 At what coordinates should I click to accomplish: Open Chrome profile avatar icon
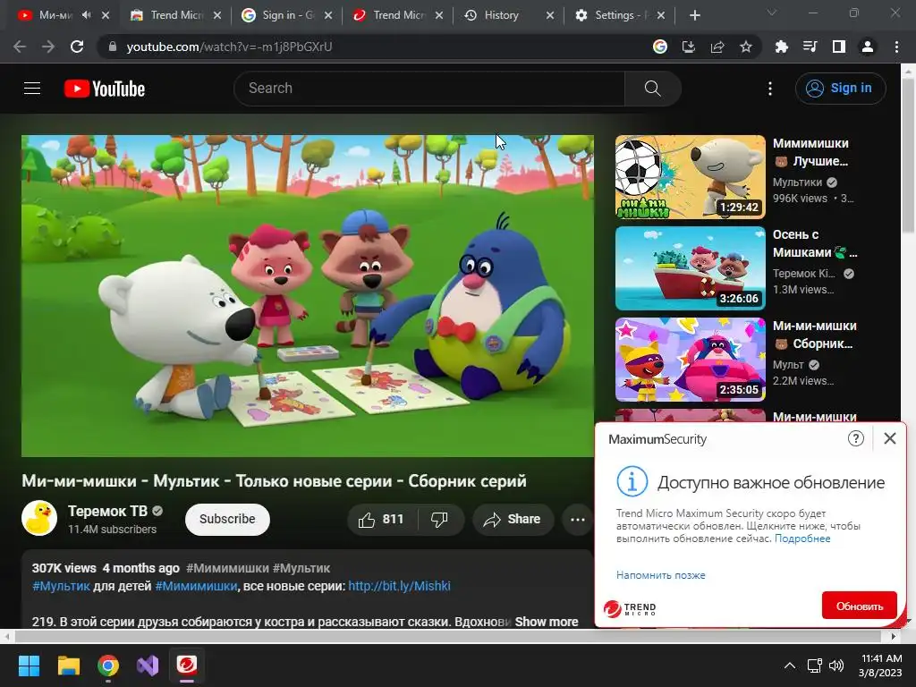pyautogui.click(x=868, y=47)
